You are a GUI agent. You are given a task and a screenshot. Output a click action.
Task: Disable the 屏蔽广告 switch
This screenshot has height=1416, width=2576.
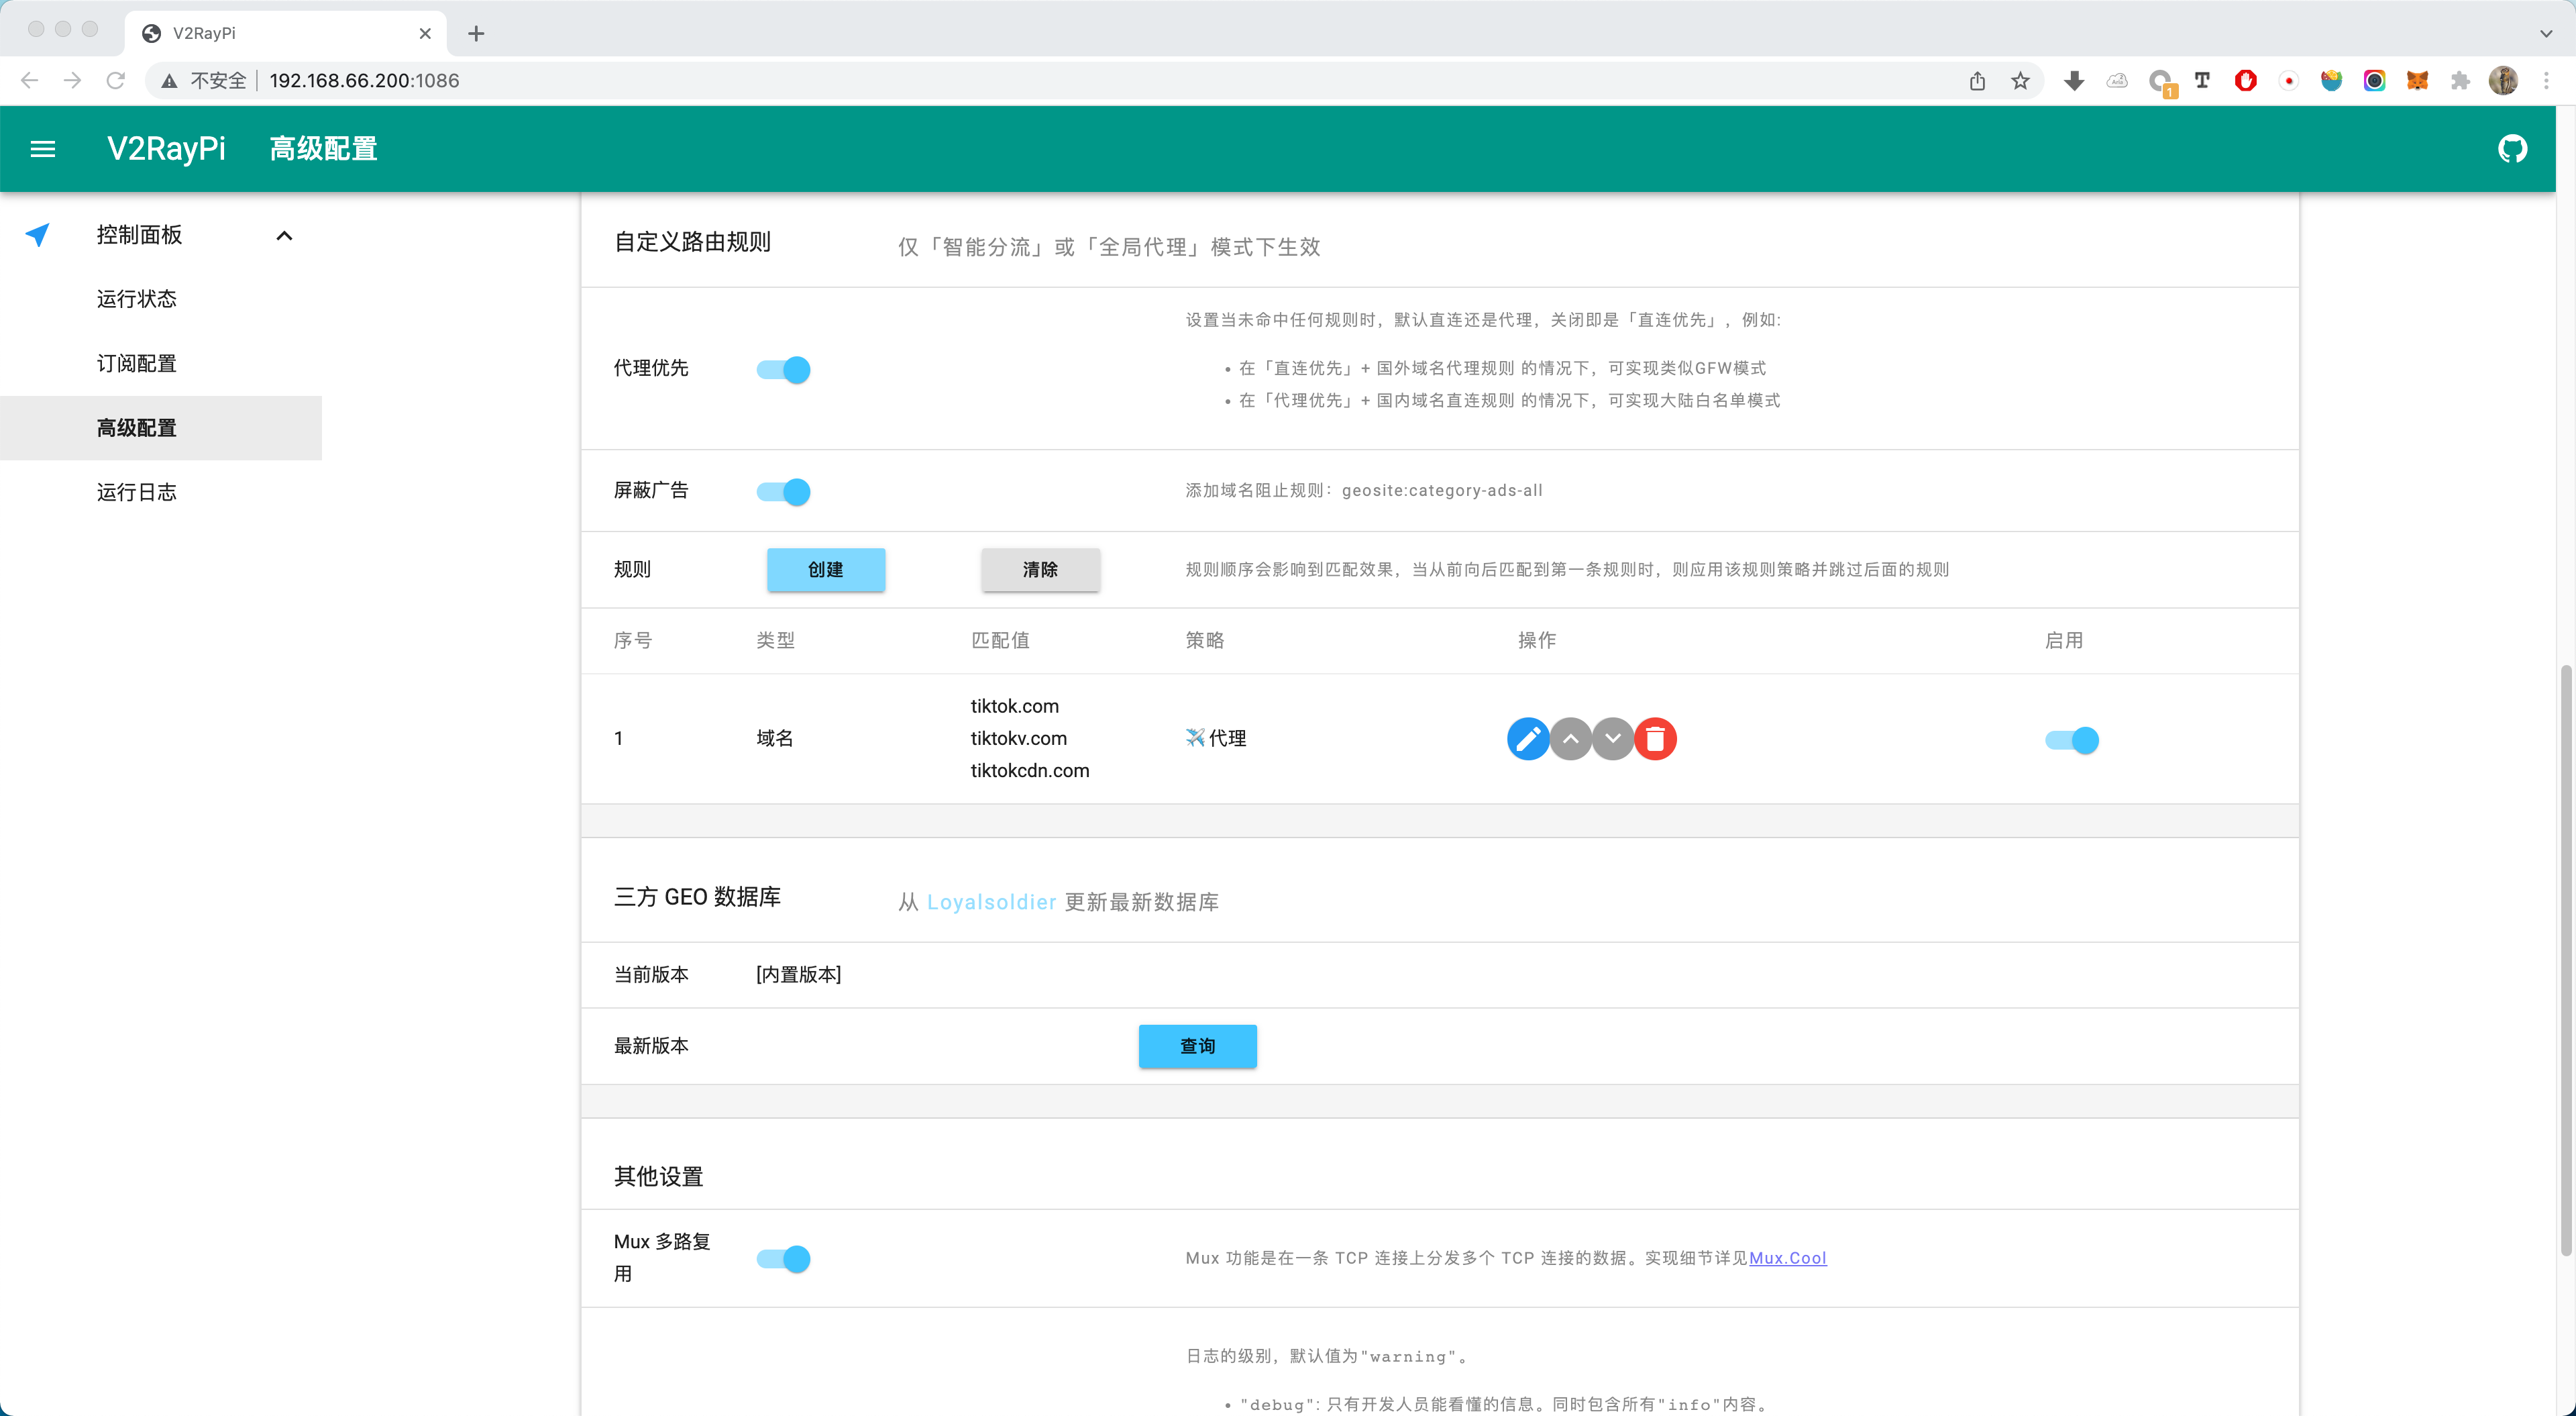tap(784, 493)
